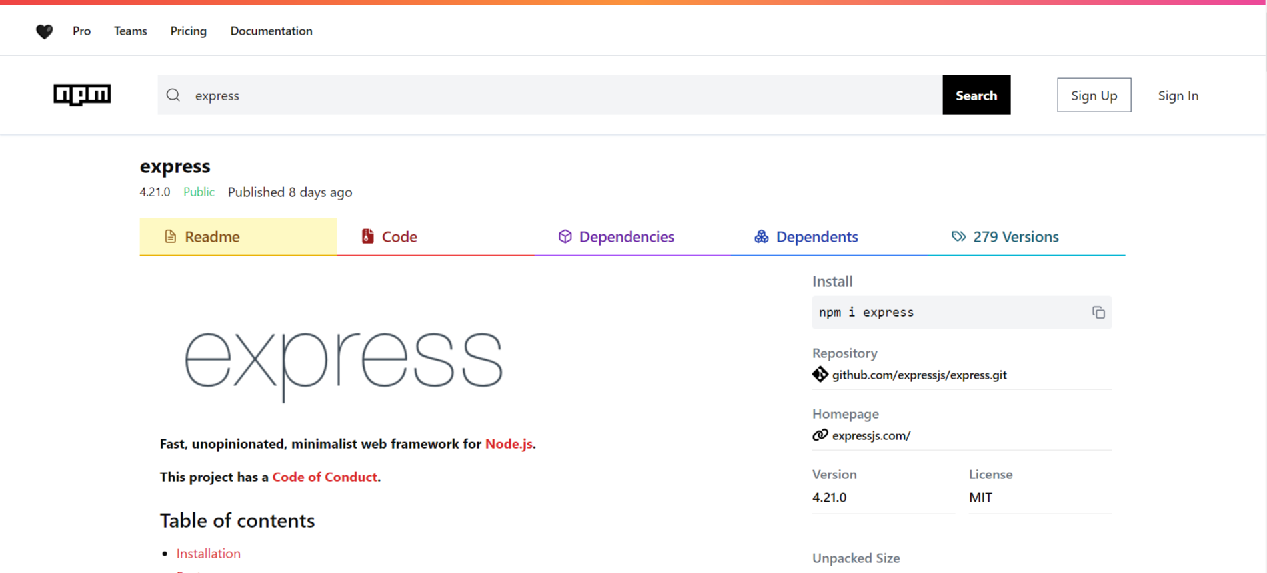The image size is (1267, 573).
Task: Click the Readme file icon
Action: [171, 236]
